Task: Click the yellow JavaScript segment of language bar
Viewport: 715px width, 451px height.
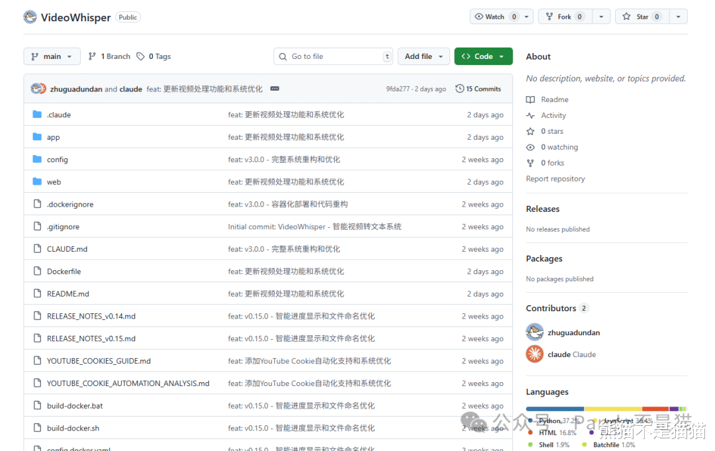Action: pyautogui.click(x=613, y=409)
